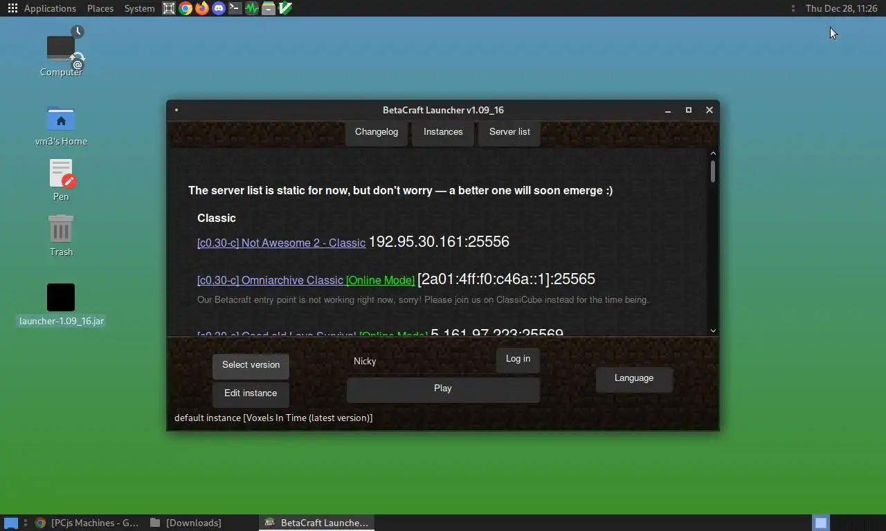Open the System menu

[139, 8]
